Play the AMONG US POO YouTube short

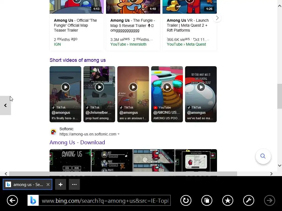pos(167,94)
